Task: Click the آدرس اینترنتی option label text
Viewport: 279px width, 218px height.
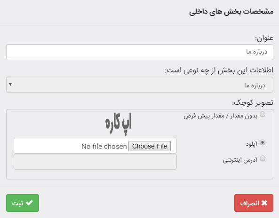Action: (x=240, y=160)
